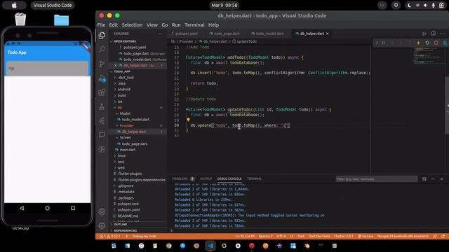Viewport: 449px width, 252px height.
Task: Click Dart DevTools in status bar
Action: [x=319, y=237]
